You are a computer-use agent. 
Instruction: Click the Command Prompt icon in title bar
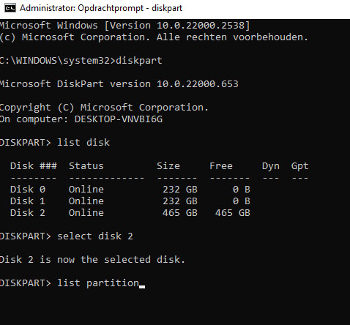pos(10,8)
